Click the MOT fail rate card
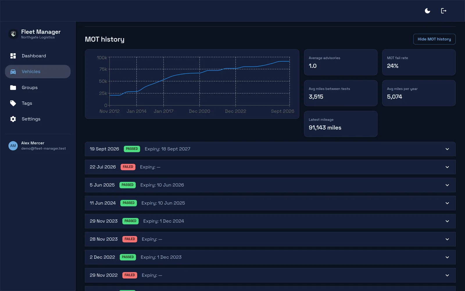The width and height of the screenshot is (465, 291). click(419, 62)
